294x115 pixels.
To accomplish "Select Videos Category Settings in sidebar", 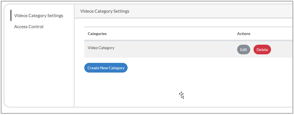I will 38,16.
